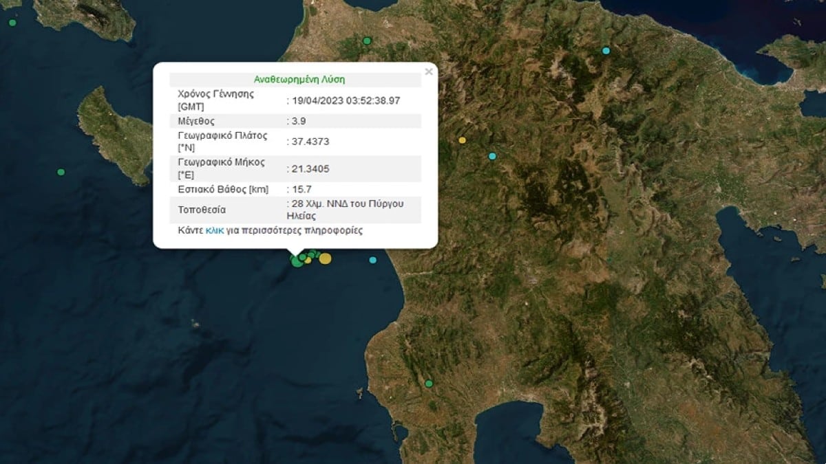Click the focal depth value 15.7
The height and width of the screenshot is (464, 826).
pyautogui.click(x=301, y=189)
